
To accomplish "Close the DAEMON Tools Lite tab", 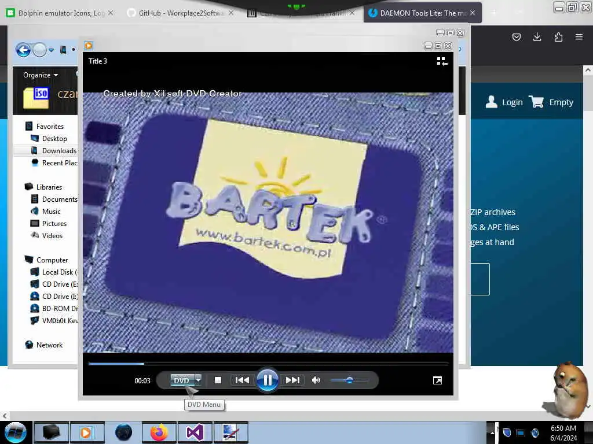I will click(473, 13).
